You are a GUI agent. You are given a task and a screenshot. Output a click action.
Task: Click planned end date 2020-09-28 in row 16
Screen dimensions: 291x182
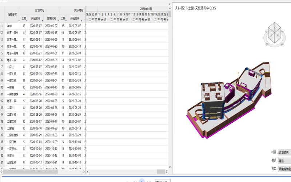(x=51, y=128)
